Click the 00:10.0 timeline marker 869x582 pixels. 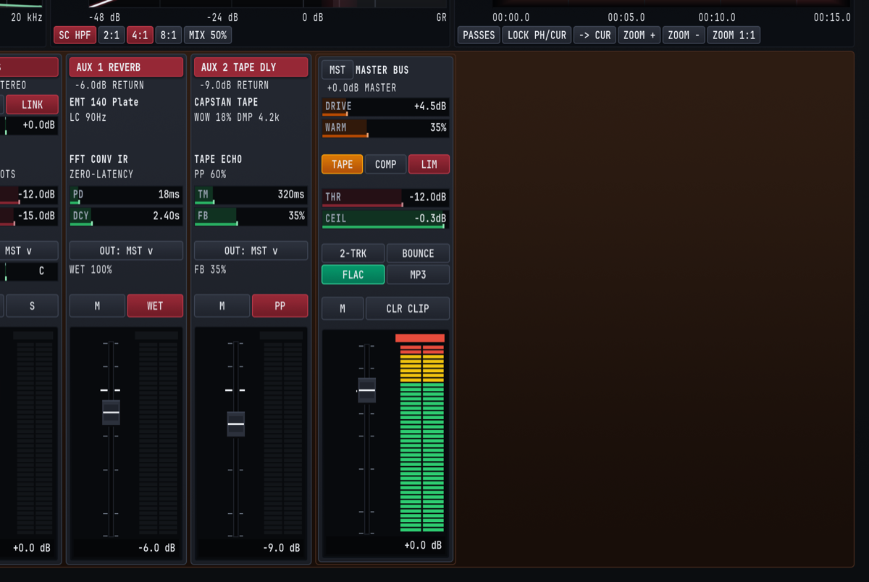717,17
